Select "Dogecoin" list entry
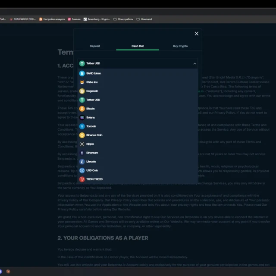Image resolution: width=276 pixels, height=276 pixels. coord(138,91)
